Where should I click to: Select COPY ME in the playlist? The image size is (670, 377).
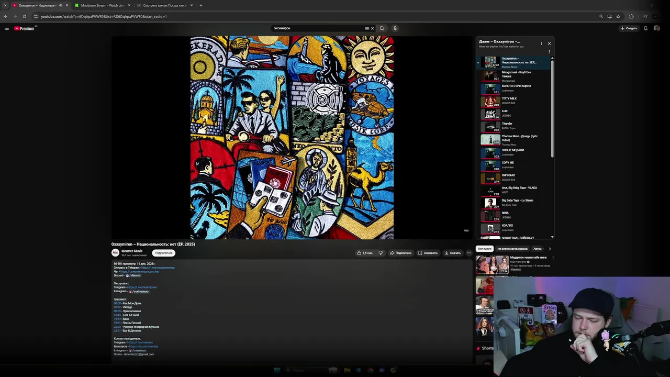[x=513, y=165]
